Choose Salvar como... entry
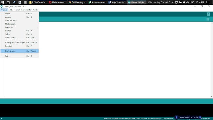This screenshot has height=120, width=213. pos(20,38)
